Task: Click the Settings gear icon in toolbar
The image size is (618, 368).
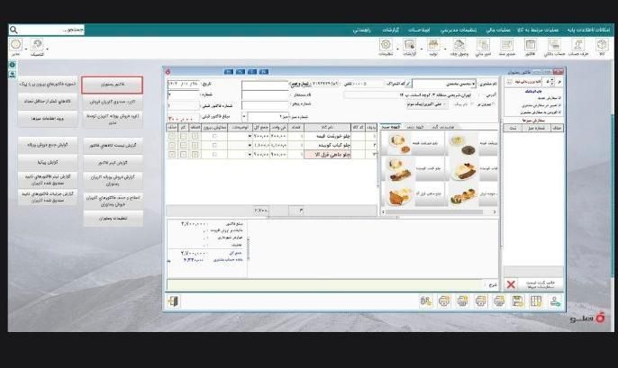Action: (386, 45)
